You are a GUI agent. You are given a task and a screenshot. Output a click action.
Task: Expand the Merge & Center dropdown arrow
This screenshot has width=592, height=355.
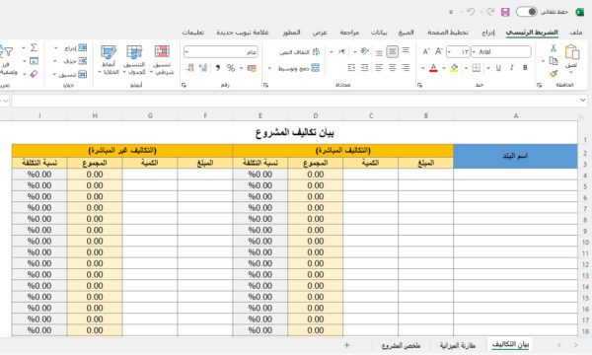270,68
